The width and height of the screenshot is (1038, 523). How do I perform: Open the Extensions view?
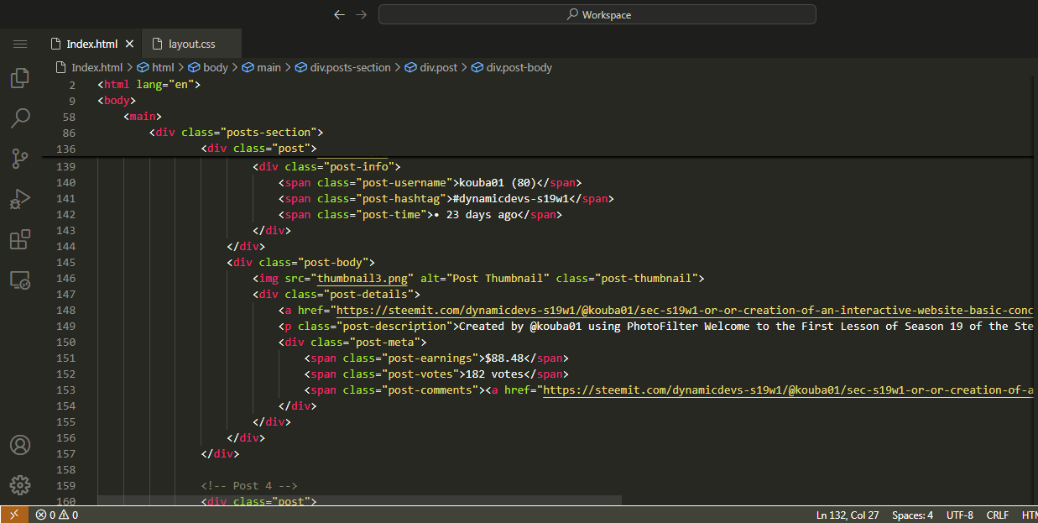[x=20, y=239]
